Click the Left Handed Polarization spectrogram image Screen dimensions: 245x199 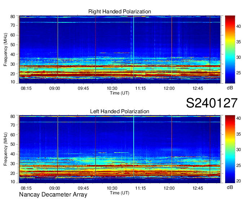coord(120,149)
